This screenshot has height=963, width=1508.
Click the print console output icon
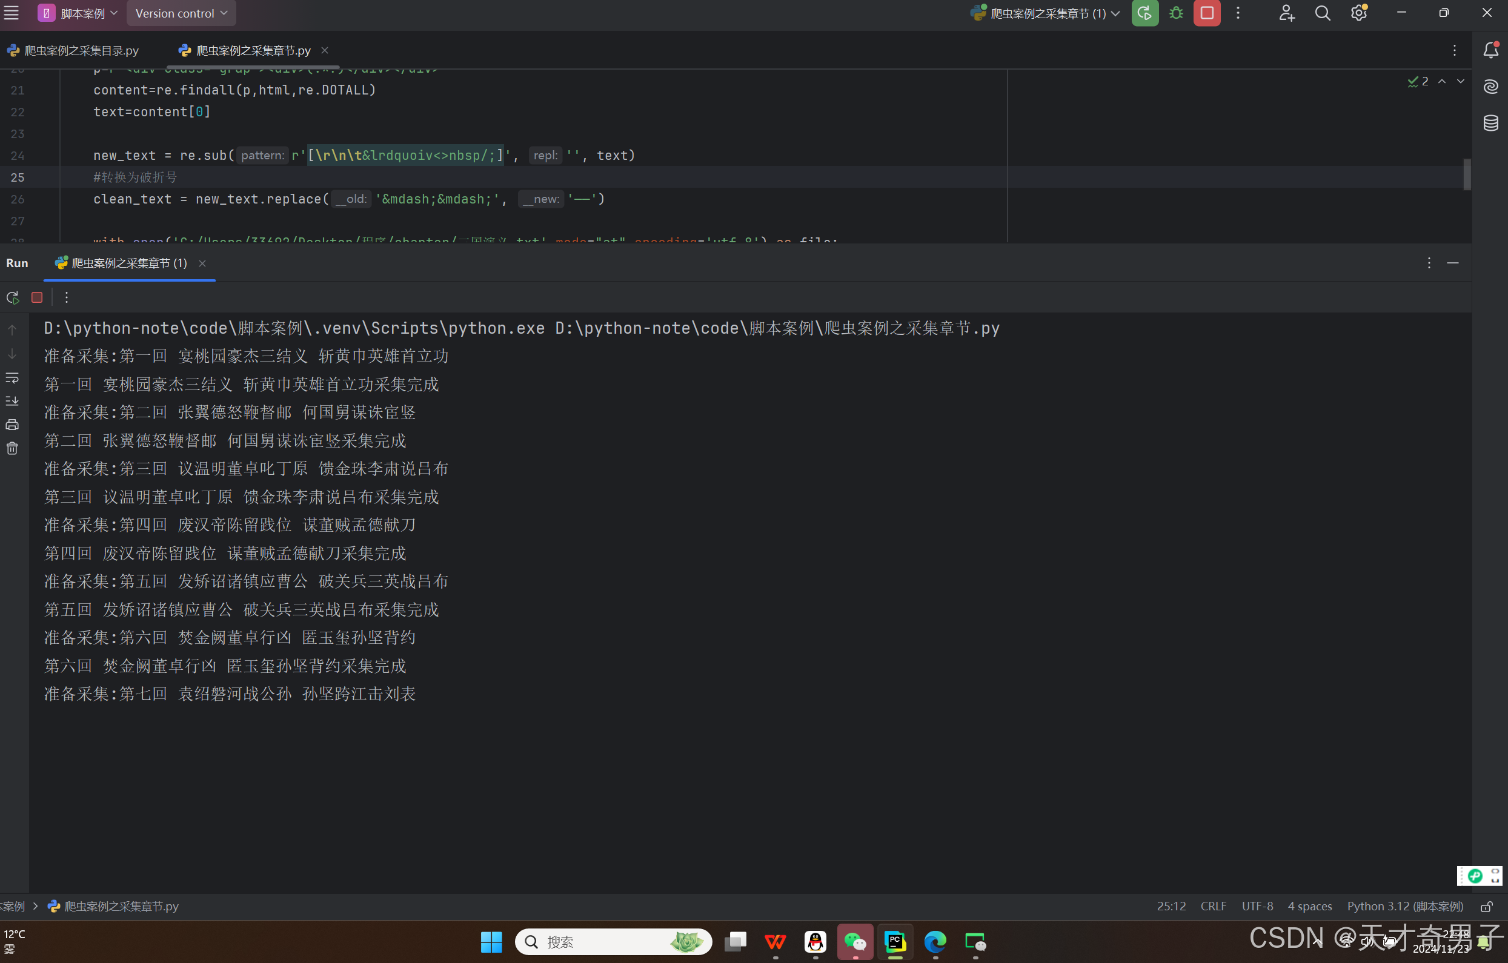pyautogui.click(x=12, y=425)
